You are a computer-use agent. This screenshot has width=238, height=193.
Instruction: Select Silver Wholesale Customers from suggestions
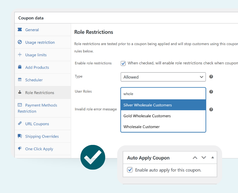point(163,105)
